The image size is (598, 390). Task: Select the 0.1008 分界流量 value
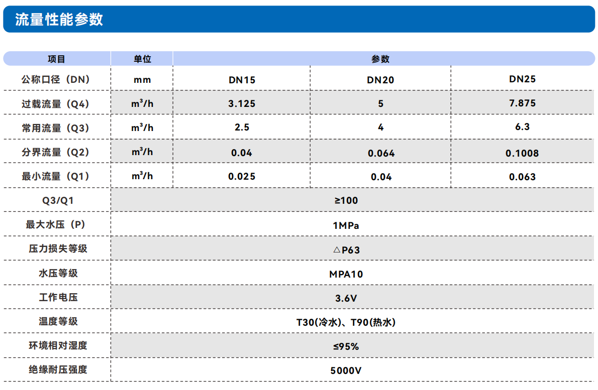[x=522, y=153]
